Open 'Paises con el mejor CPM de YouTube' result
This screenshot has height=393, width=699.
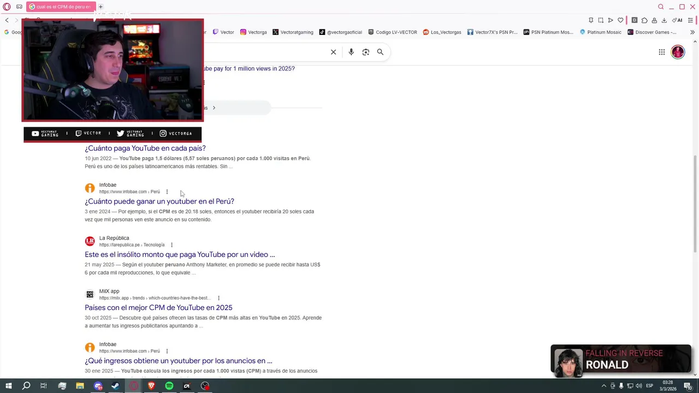tap(158, 307)
